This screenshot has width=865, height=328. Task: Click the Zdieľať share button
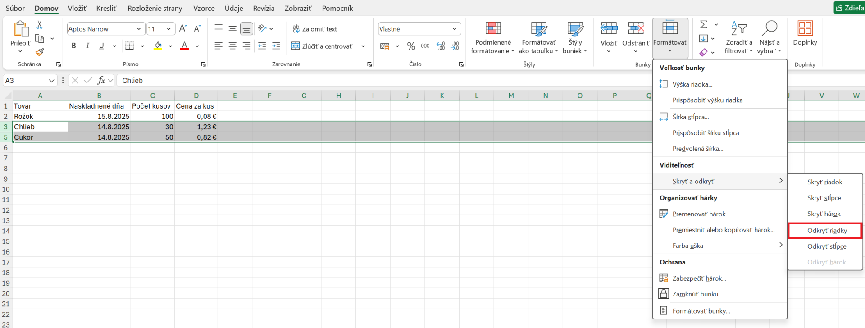pos(850,8)
